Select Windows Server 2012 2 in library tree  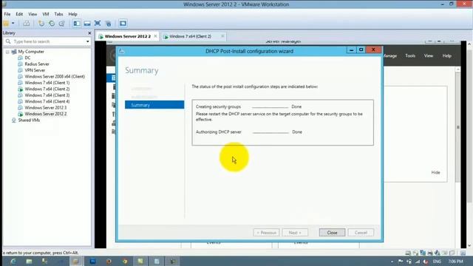[46, 114]
